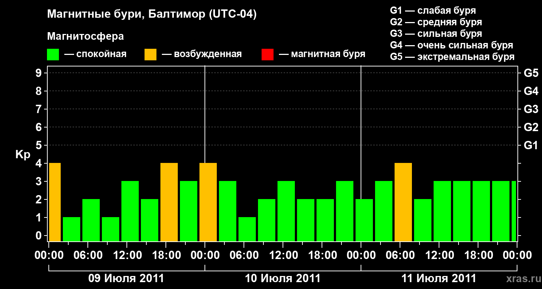Screen dimensions: 542x289
Task: Click the '11 Июля 2011' date label
Action: 439,279
